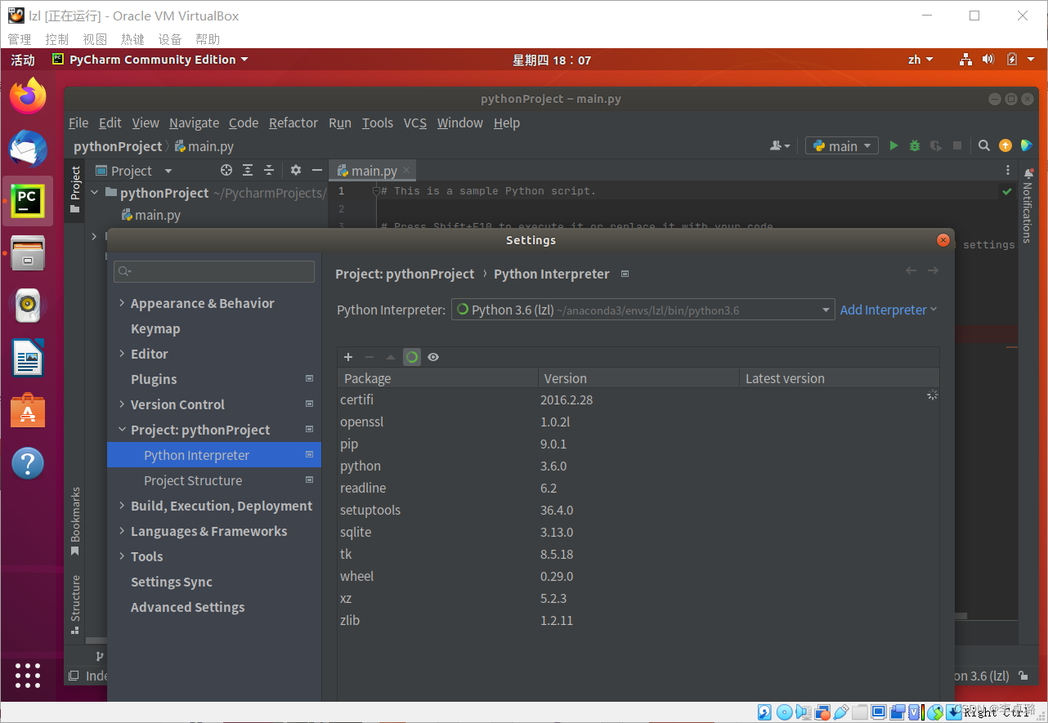Viewport: 1048px width, 723px height.
Task: Hide the Project tool window
Action: point(317,170)
